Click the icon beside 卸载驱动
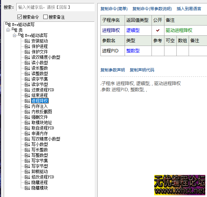 [x=28, y=171]
